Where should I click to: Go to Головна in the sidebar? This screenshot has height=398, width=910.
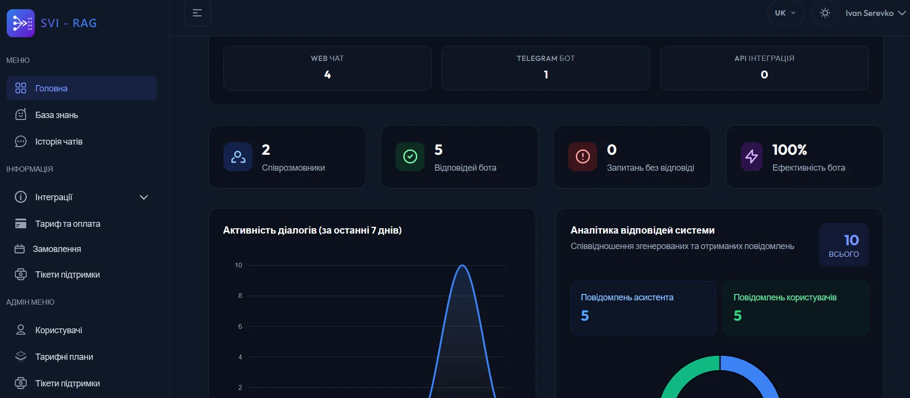pos(82,88)
